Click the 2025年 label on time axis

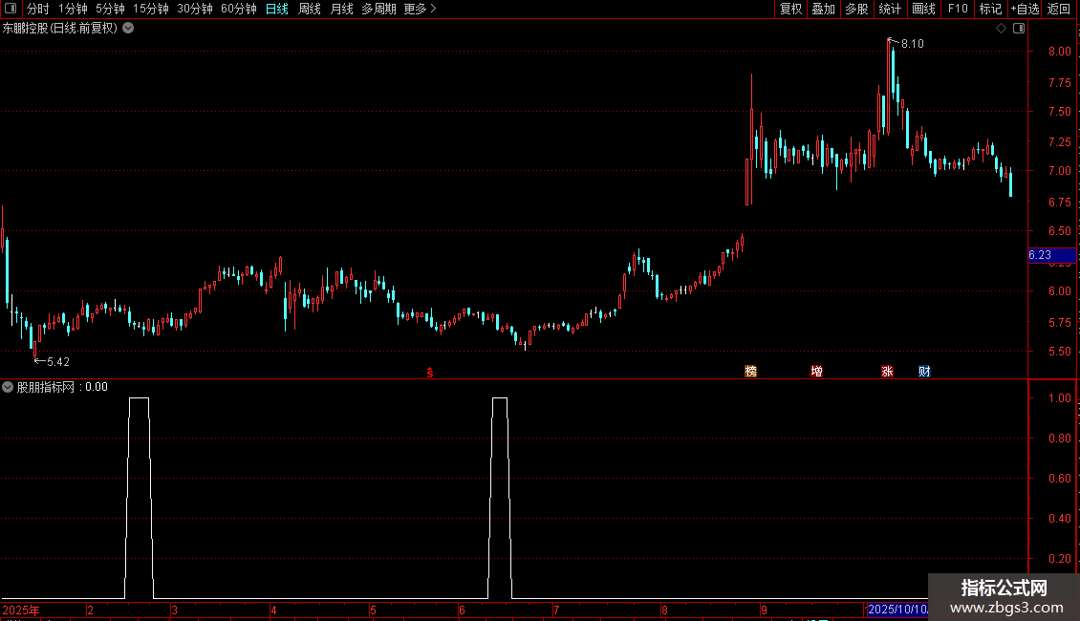pos(21,610)
